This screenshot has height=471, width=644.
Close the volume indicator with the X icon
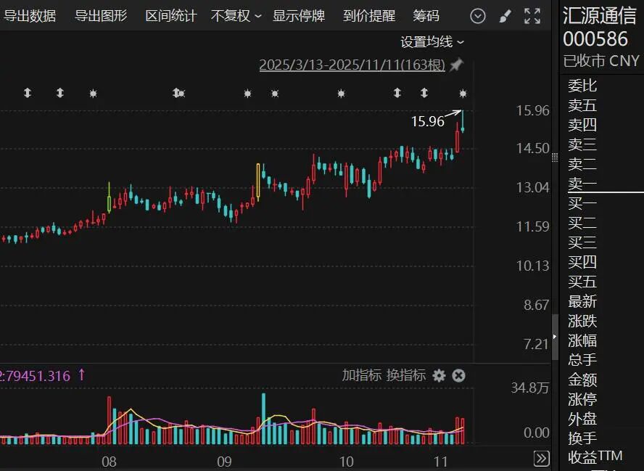tap(459, 377)
